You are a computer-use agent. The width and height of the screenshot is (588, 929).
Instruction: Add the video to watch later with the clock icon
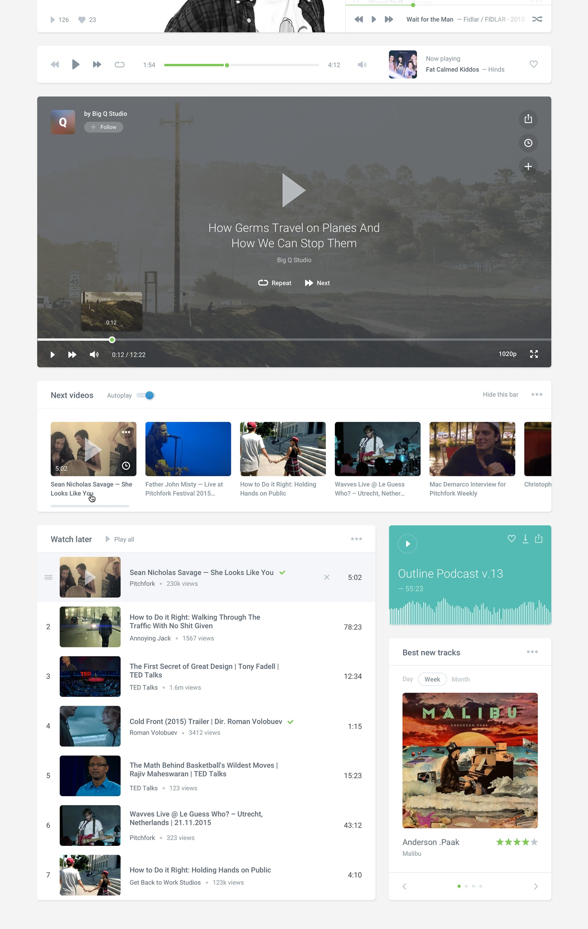coord(528,143)
